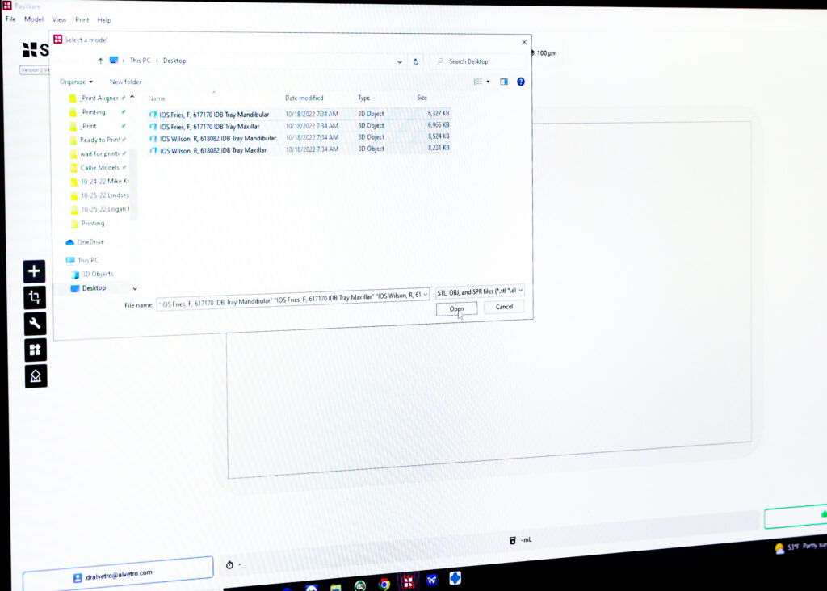This screenshot has width=827, height=591.
Task: Click the Open button
Action: tap(456, 308)
